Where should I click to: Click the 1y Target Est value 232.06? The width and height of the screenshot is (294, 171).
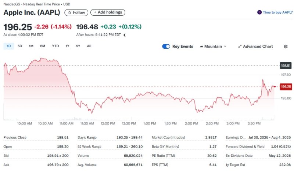(285, 165)
